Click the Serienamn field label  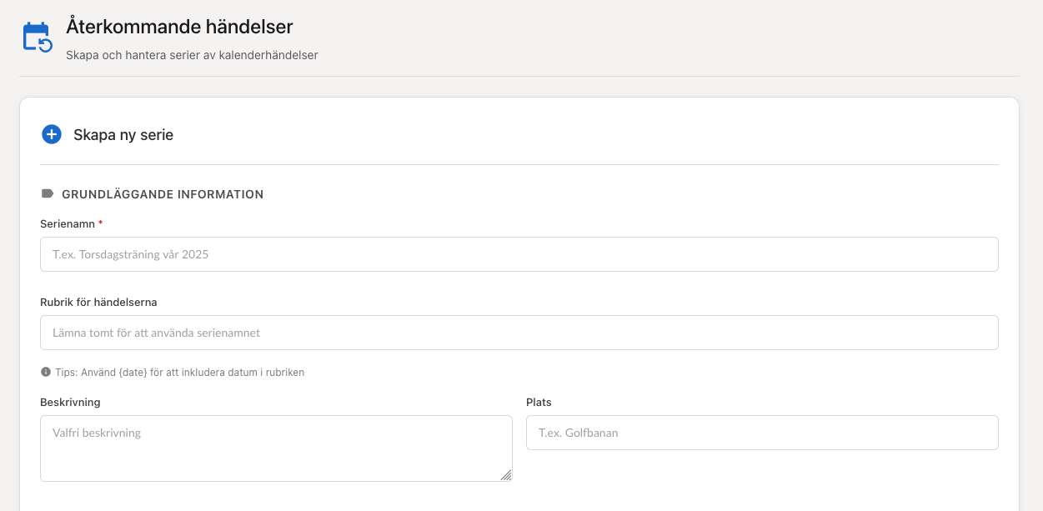tap(67, 223)
